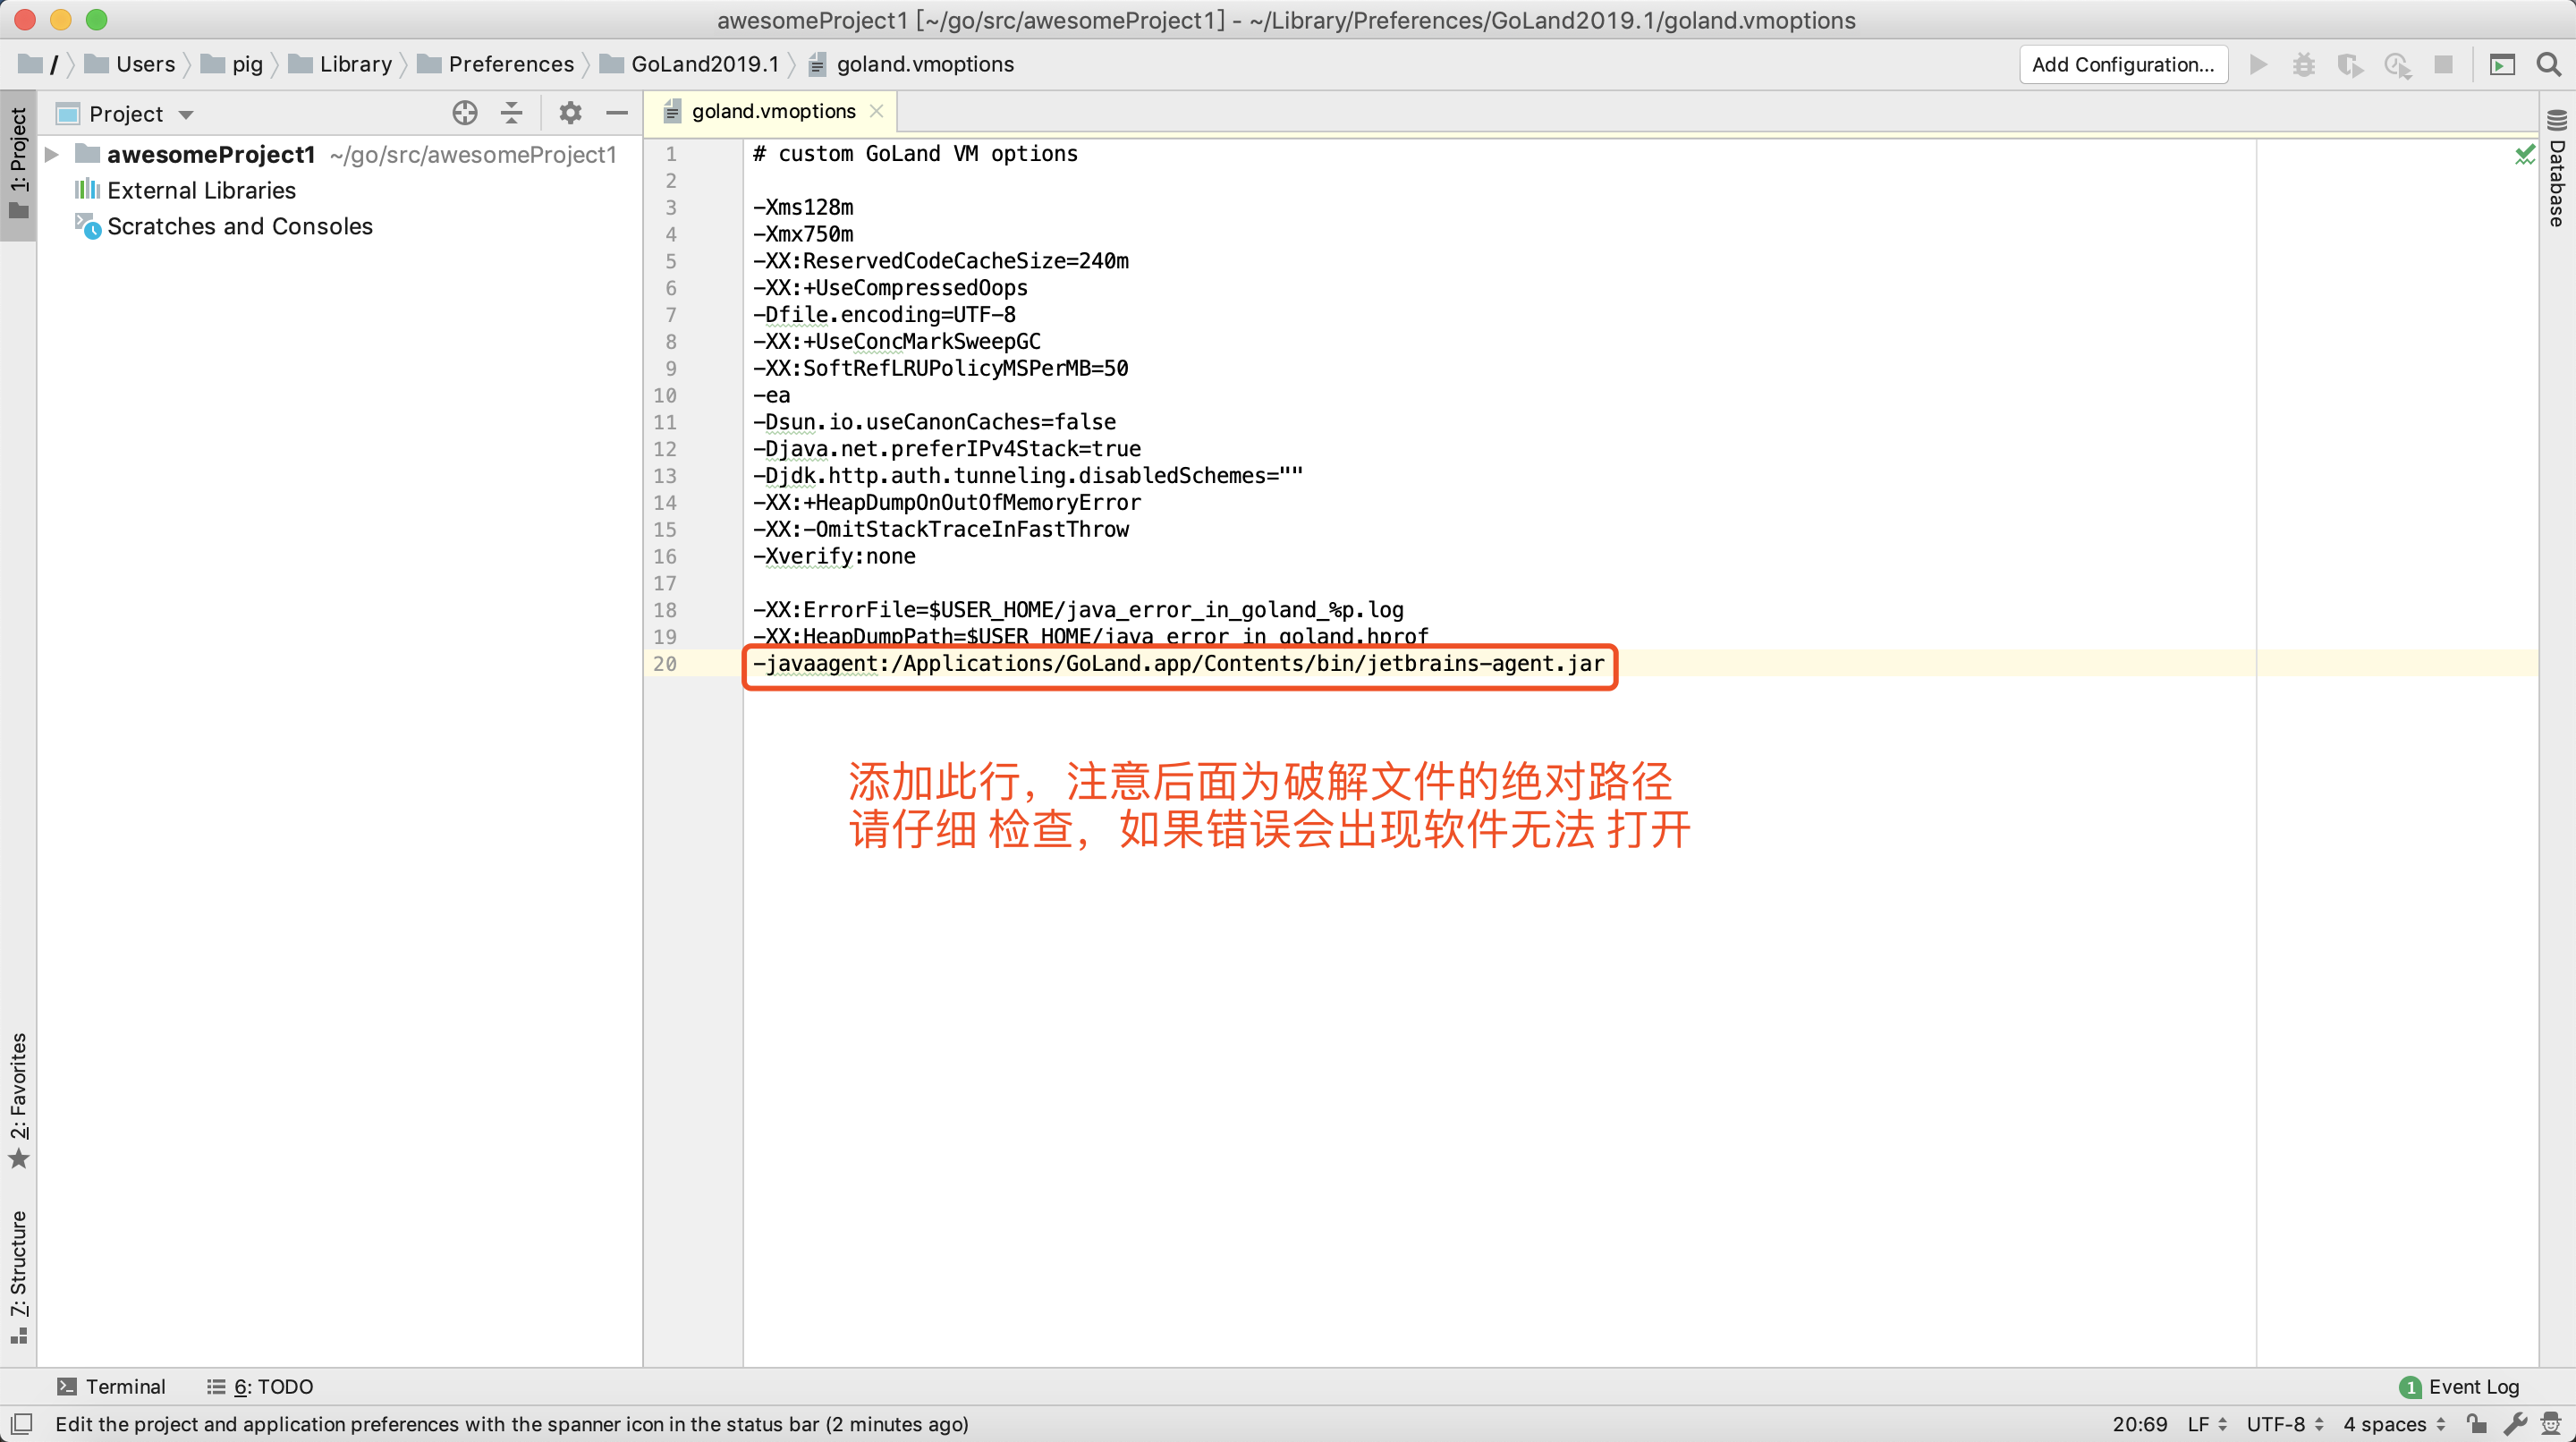Click the -Xmx750m line in the editor
The width and height of the screenshot is (2576, 1442).
803,234
